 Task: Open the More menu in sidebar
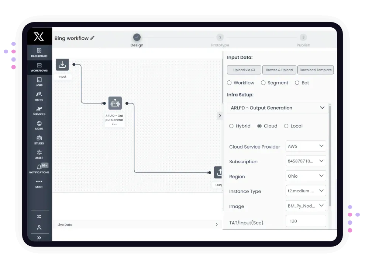[x=39, y=184]
